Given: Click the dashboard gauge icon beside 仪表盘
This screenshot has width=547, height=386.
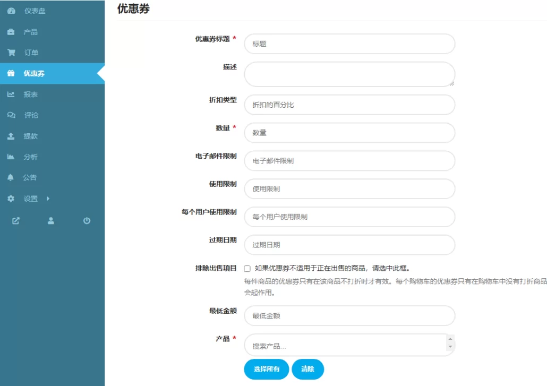Looking at the screenshot, I should [x=11, y=11].
